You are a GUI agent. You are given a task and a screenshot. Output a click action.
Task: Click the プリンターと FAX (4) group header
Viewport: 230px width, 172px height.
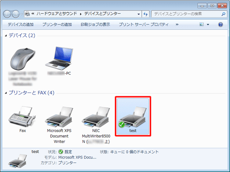32,93
